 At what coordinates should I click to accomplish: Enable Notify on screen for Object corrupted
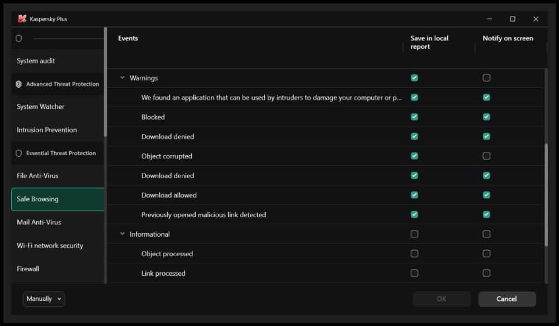click(486, 156)
